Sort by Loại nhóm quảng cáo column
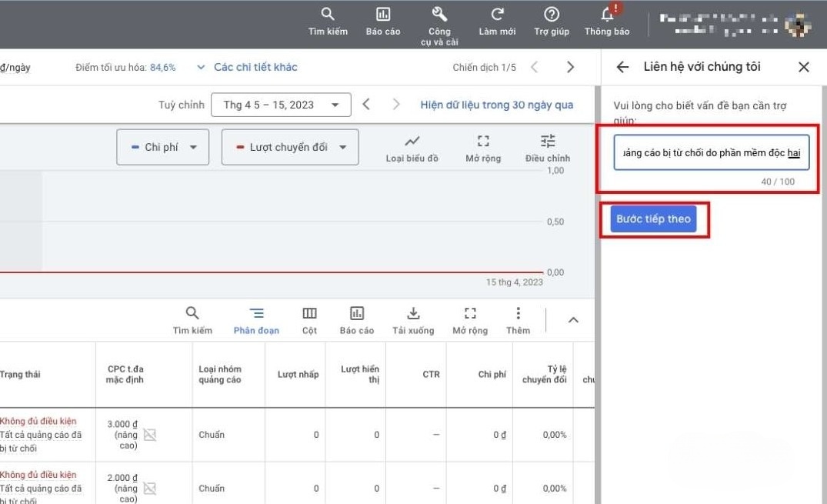Screen dimensions: 827x504 coord(219,374)
